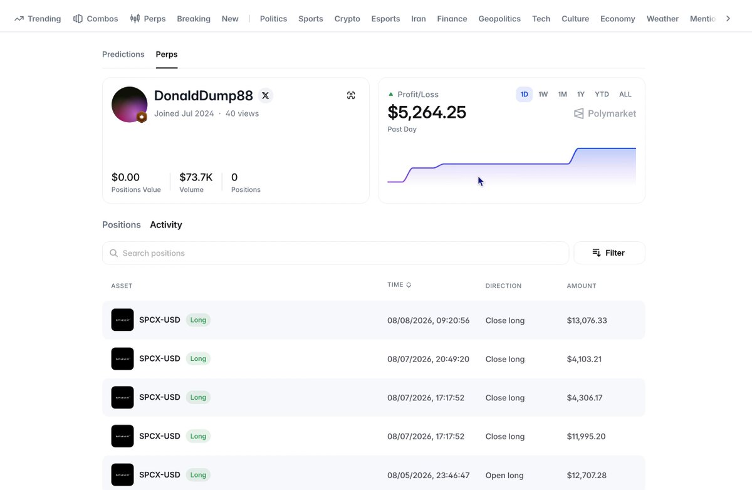Expand more categories with right chevron
The width and height of the screenshot is (752, 490).
[x=728, y=19]
